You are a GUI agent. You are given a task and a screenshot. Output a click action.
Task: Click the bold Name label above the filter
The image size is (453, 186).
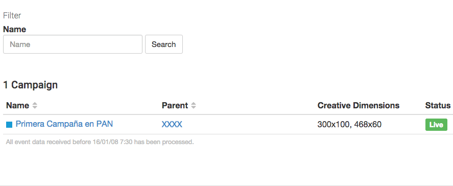14,29
